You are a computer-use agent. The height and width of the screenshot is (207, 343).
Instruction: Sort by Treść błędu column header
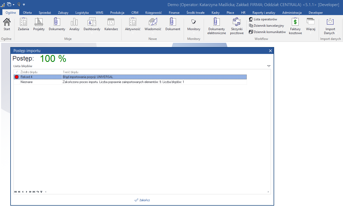tap(154, 72)
